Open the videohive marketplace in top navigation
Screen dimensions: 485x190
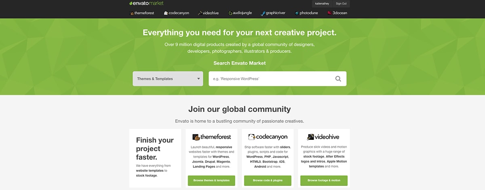tap(209, 13)
